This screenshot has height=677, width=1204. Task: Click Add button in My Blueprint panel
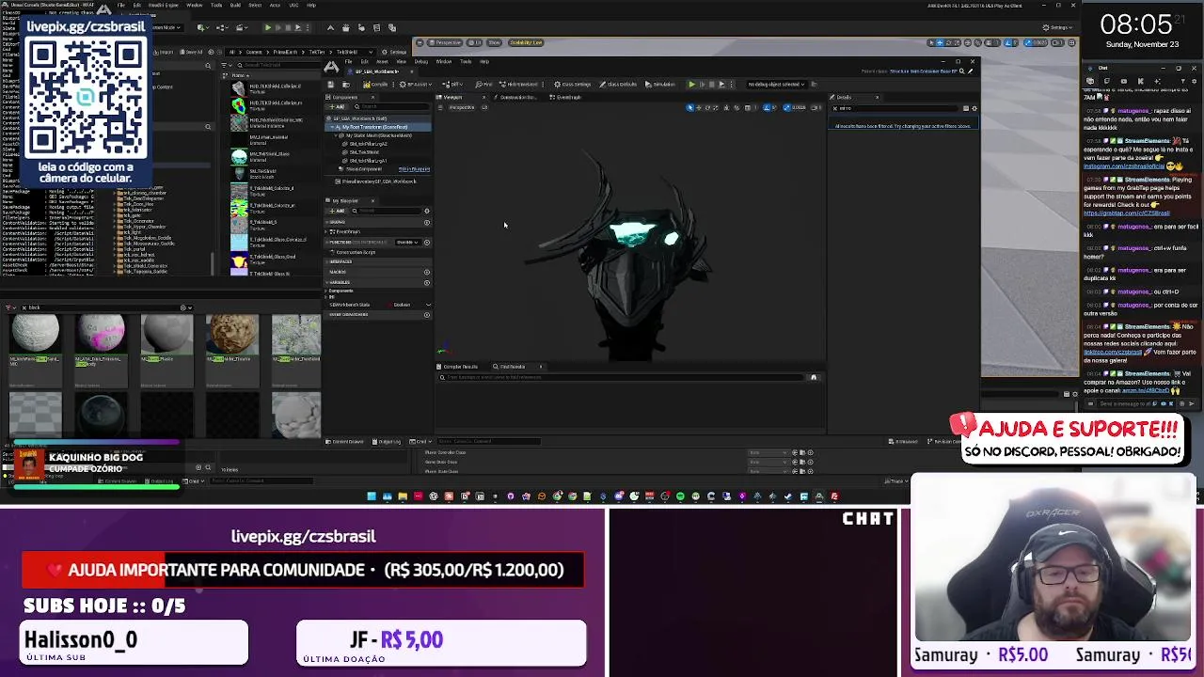[x=337, y=211]
